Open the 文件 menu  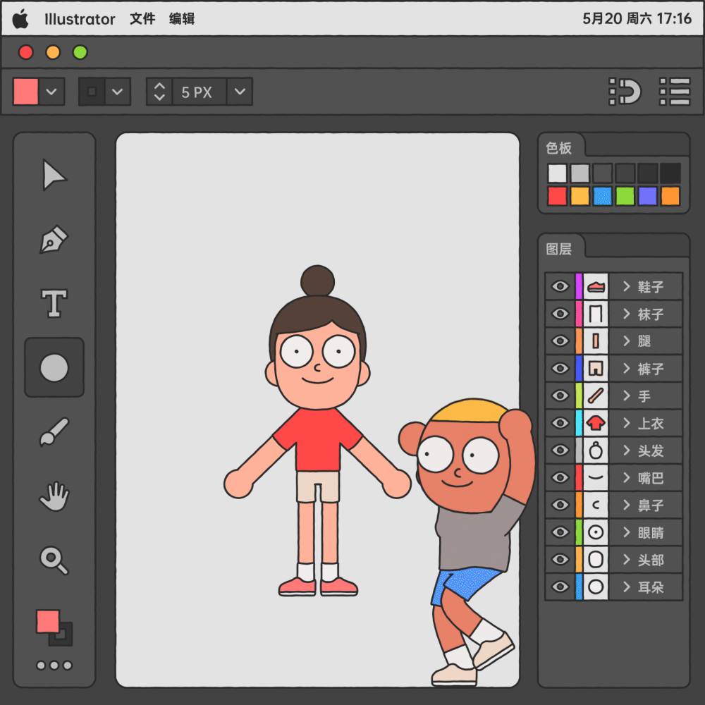pos(142,19)
